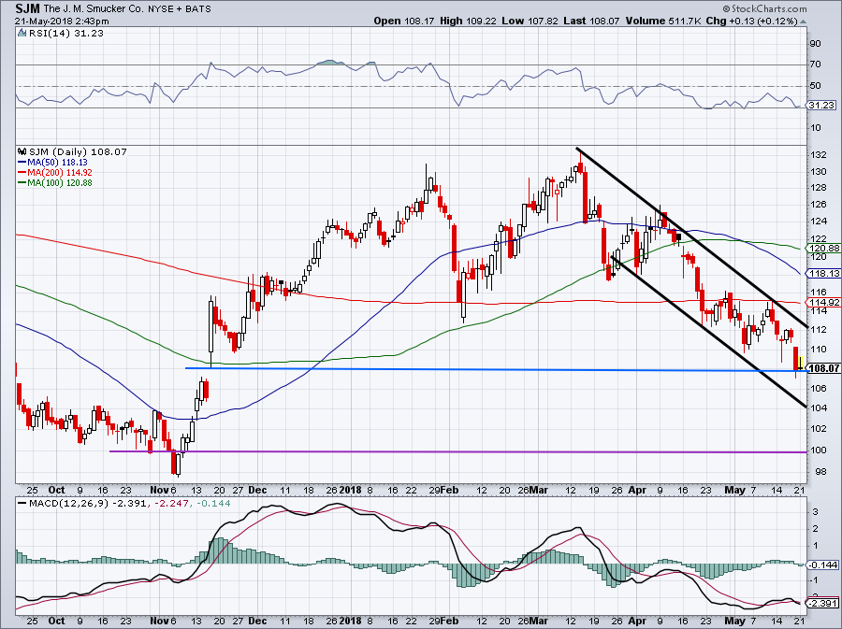This screenshot has height=629, width=842.
Task: Click the red 114.92 price tag on axis
Action: [823, 303]
